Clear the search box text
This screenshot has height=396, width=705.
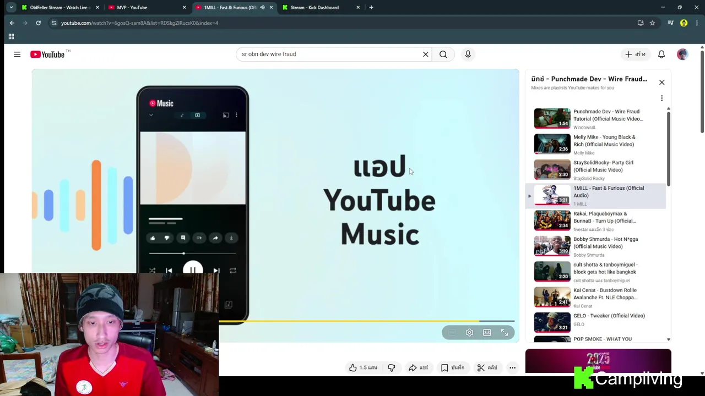click(425, 54)
